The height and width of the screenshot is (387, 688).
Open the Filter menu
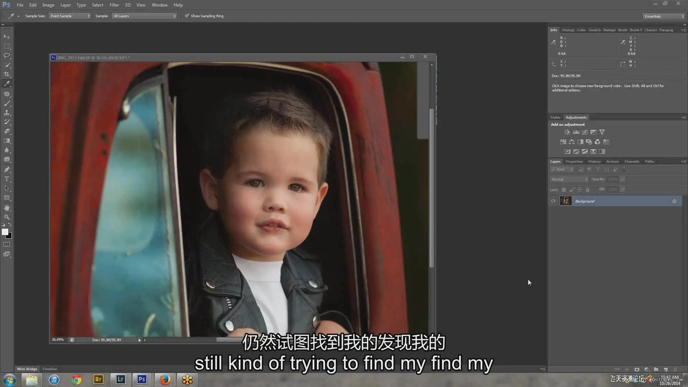tap(114, 5)
